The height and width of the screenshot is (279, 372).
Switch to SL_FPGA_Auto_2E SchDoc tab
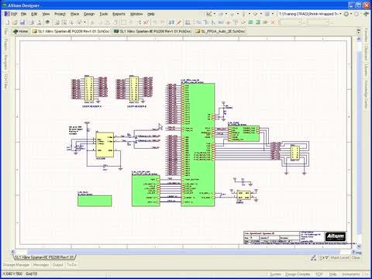[x=220, y=31]
